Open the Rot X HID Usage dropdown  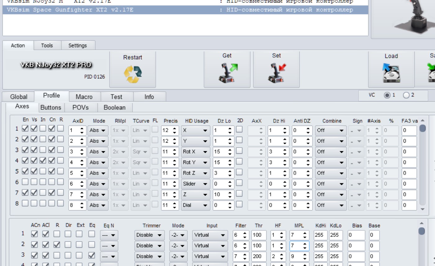pos(195,152)
